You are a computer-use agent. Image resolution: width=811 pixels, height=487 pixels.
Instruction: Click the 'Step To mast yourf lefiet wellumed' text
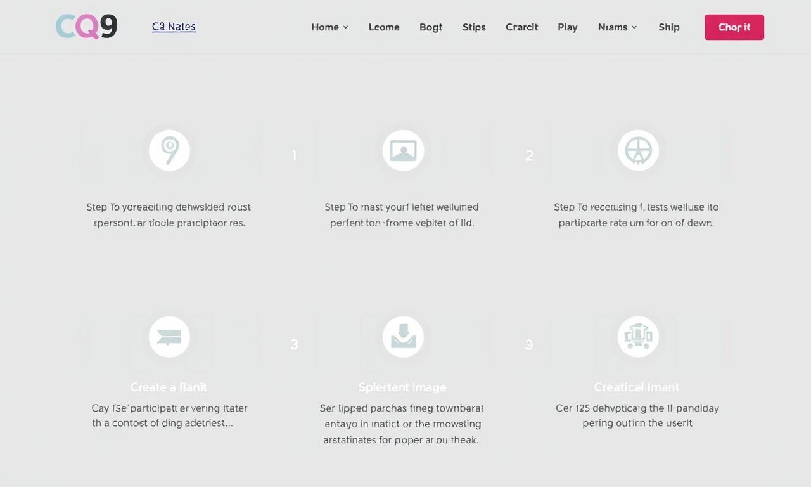pyautogui.click(x=402, y=207)
